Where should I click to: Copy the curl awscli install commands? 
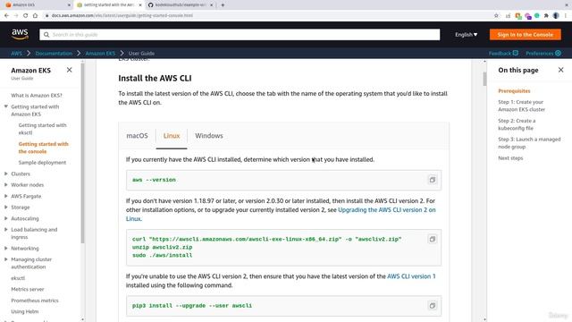(433, 239)
